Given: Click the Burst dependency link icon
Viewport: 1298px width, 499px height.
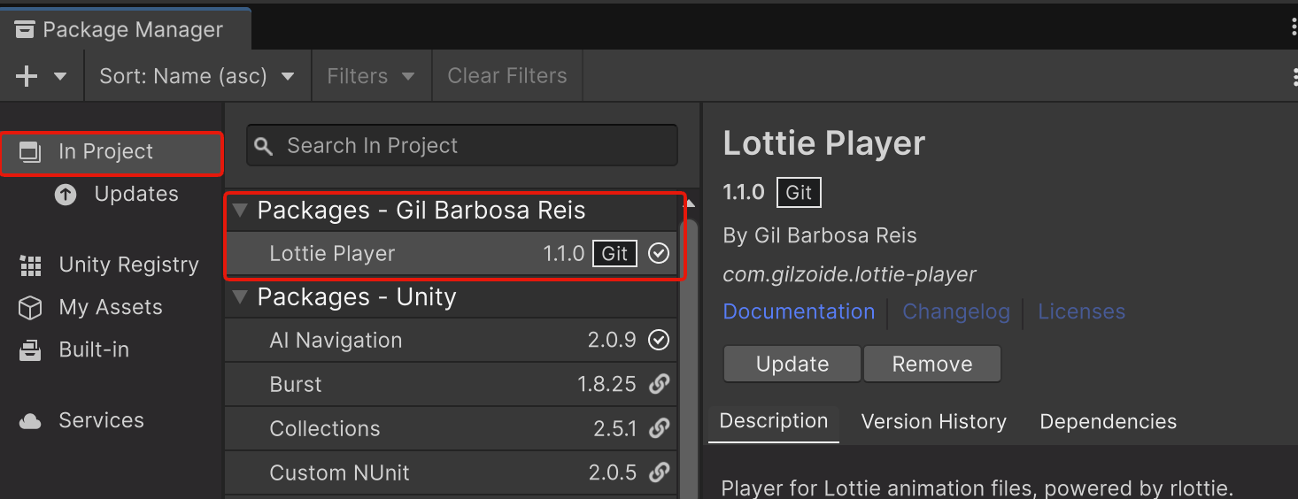Looking at the screenshot, I should tap(659, 385).
